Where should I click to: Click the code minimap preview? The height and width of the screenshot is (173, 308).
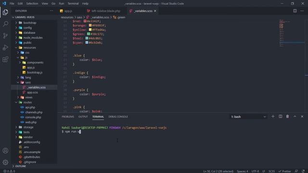coord(292,33)
